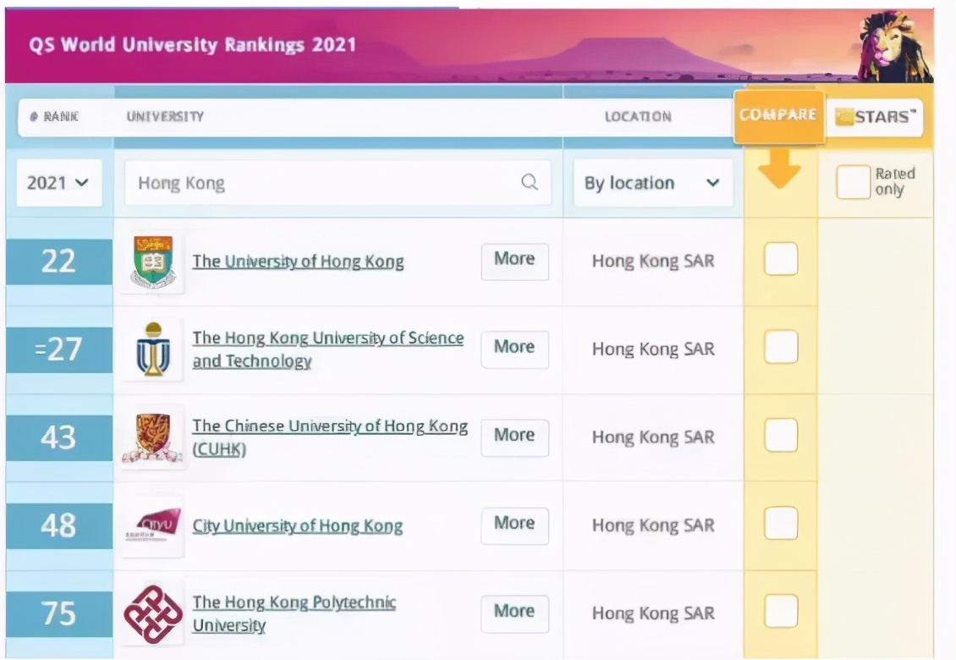Click More for Chinese University of Hong Kong

tap(514, 437)
